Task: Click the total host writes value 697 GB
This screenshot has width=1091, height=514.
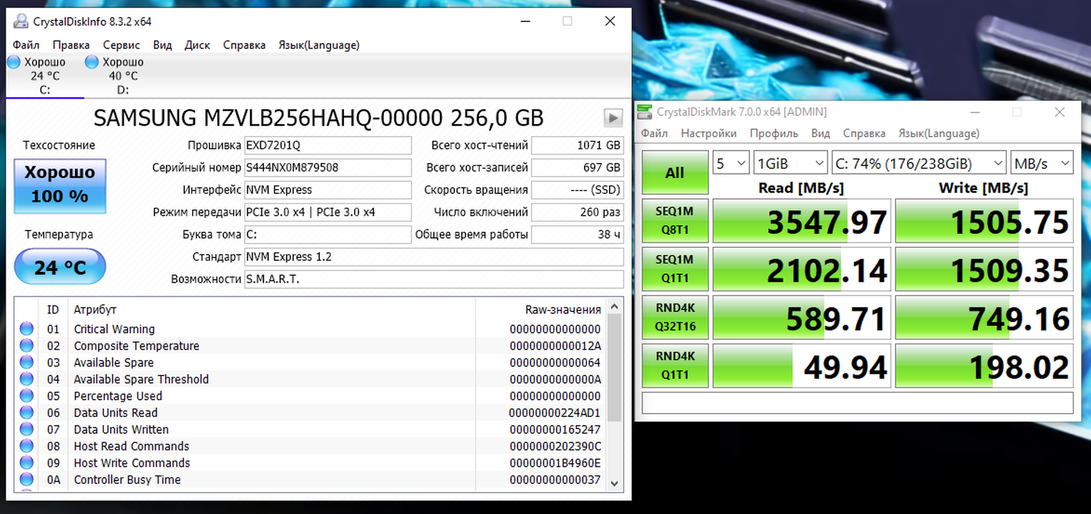Action: [577, 167]
